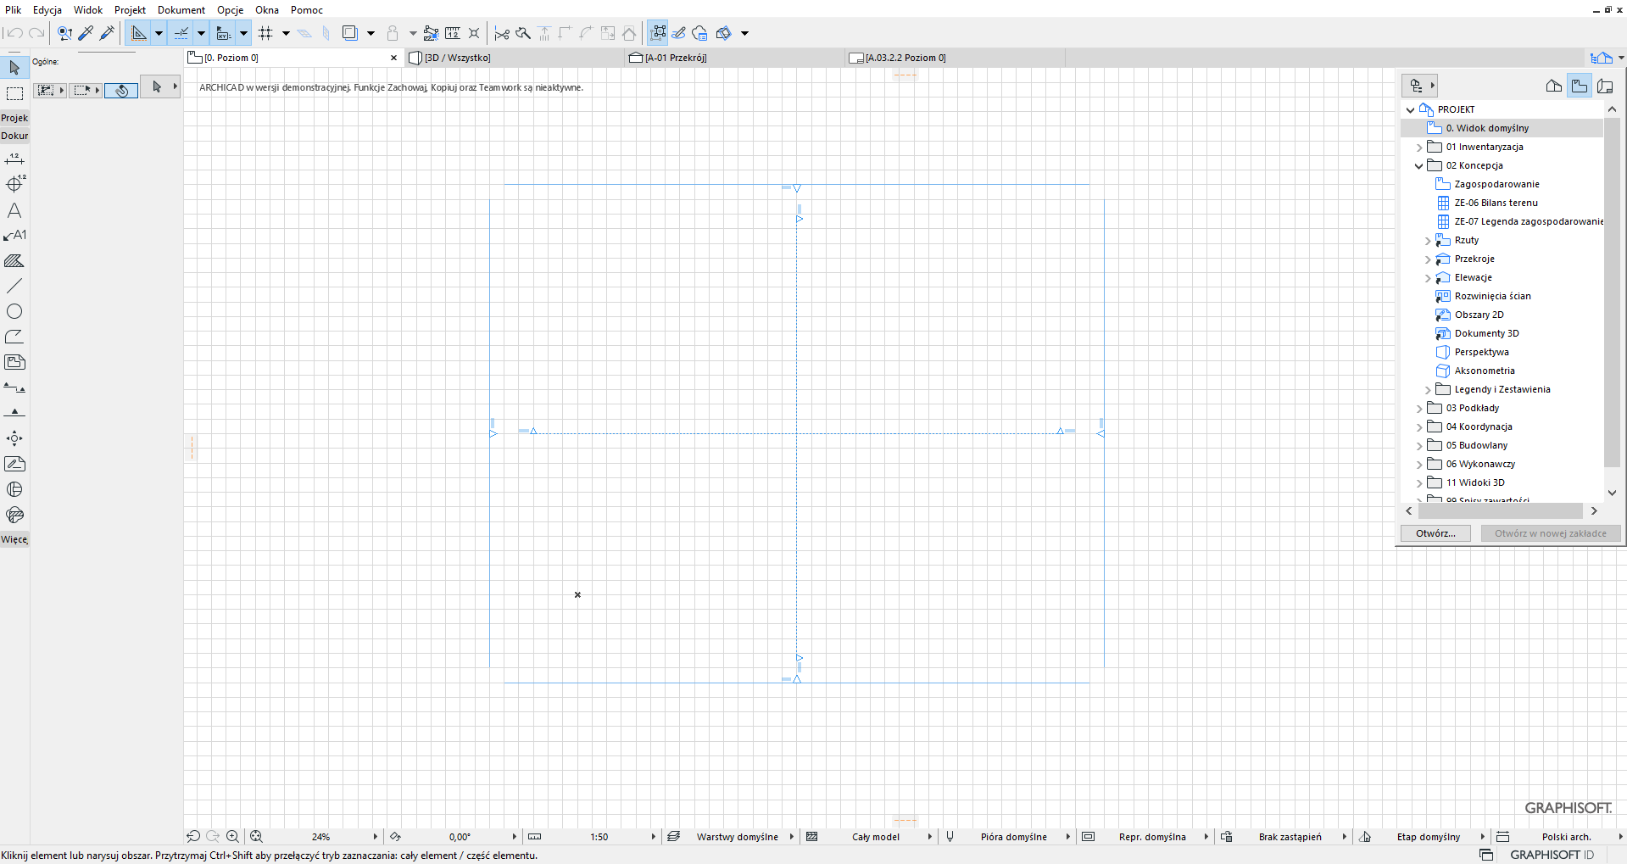Expand the 01 Inwentaryzacja folder
Screen dimensions: 1627x864
(x=1419, y=148)
